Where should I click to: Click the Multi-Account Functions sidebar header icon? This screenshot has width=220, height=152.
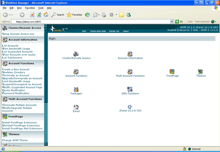point(5,99)
